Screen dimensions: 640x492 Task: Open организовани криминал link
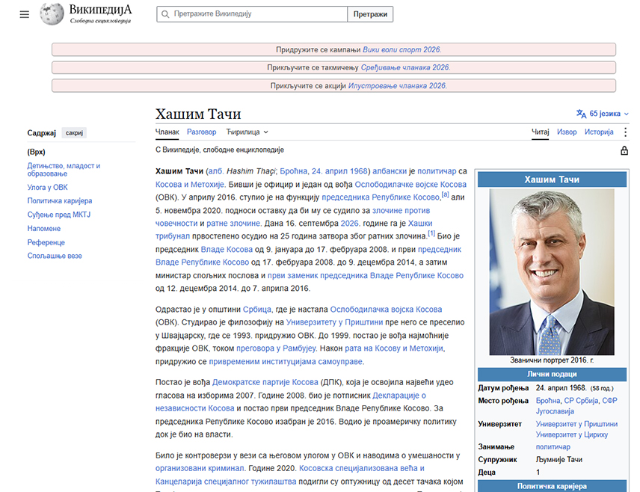tap(200, 468)
